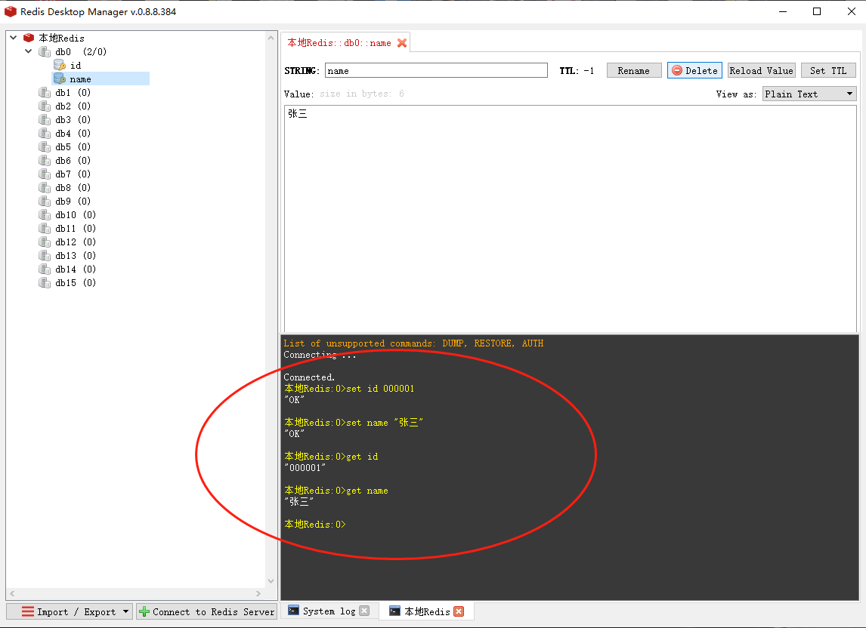
Task: Click the db5 database icon
Action: [x=45, y=146]
